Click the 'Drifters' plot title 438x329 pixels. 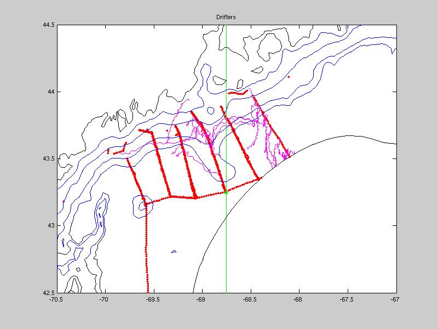click(226, 17)
